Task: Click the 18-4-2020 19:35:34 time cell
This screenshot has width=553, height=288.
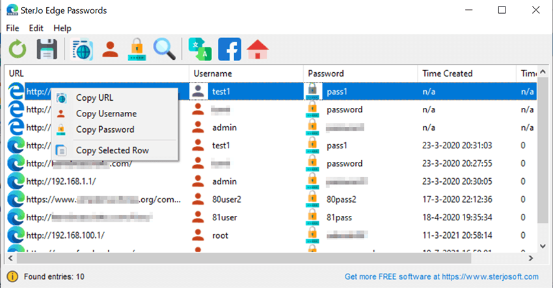Action: pos(457,217)
